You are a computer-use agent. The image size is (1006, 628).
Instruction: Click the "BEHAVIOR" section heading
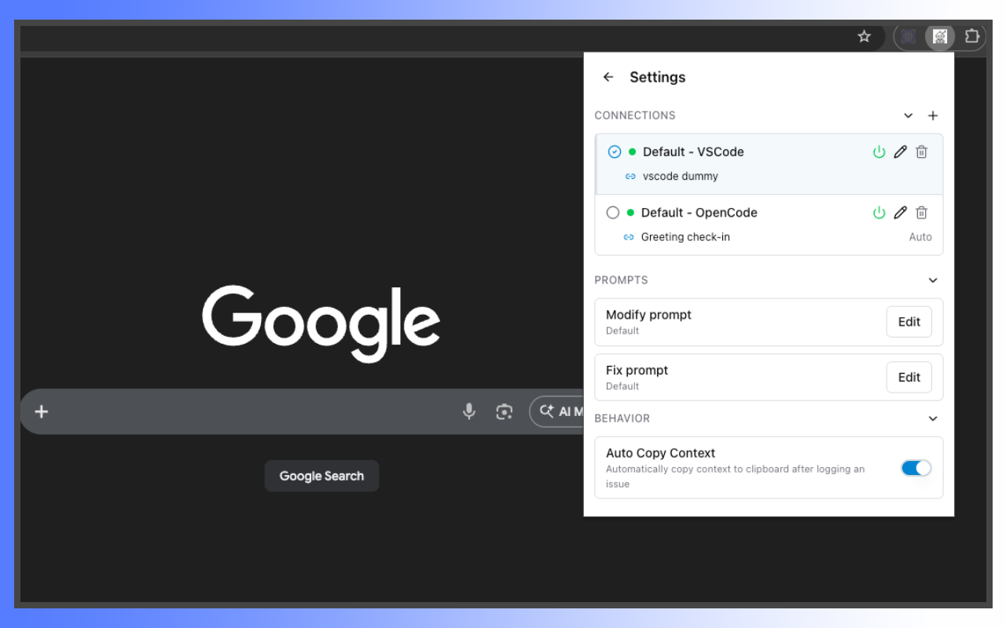click(x=622, y=418)
